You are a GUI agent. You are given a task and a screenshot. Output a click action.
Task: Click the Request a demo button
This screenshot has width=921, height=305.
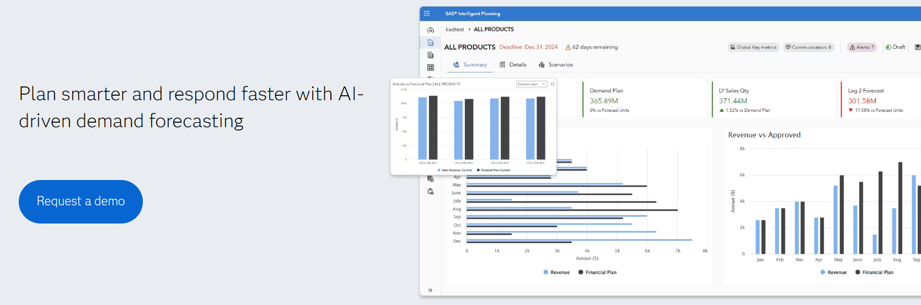[81, 201]
